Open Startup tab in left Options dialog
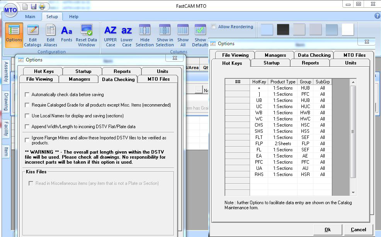The image size is (381, 237). click(83, 71)
